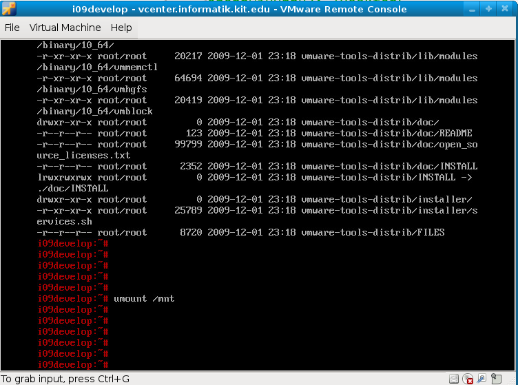This screenshot has width=518, height=385.
Task: Open the Virtual Machine menu
Action: coord(65,28)
